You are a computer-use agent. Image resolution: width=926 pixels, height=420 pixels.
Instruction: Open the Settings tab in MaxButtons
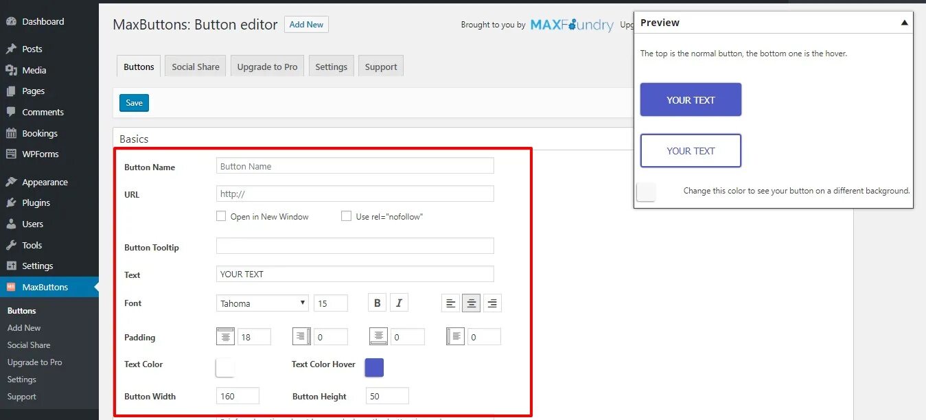click(332, 67)
